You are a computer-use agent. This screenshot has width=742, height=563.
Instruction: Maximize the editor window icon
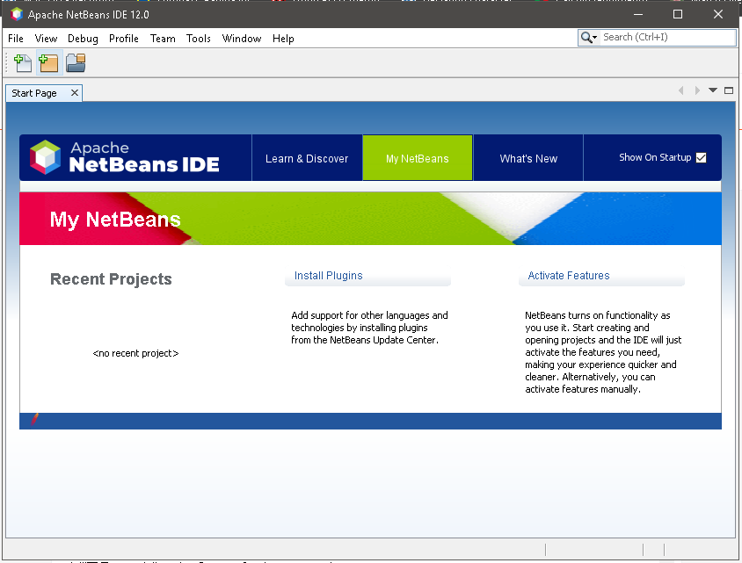pos(729,90)
